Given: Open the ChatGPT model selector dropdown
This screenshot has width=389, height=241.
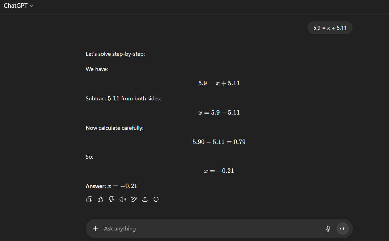Looking at the screenshot, I should coord(19,6).
